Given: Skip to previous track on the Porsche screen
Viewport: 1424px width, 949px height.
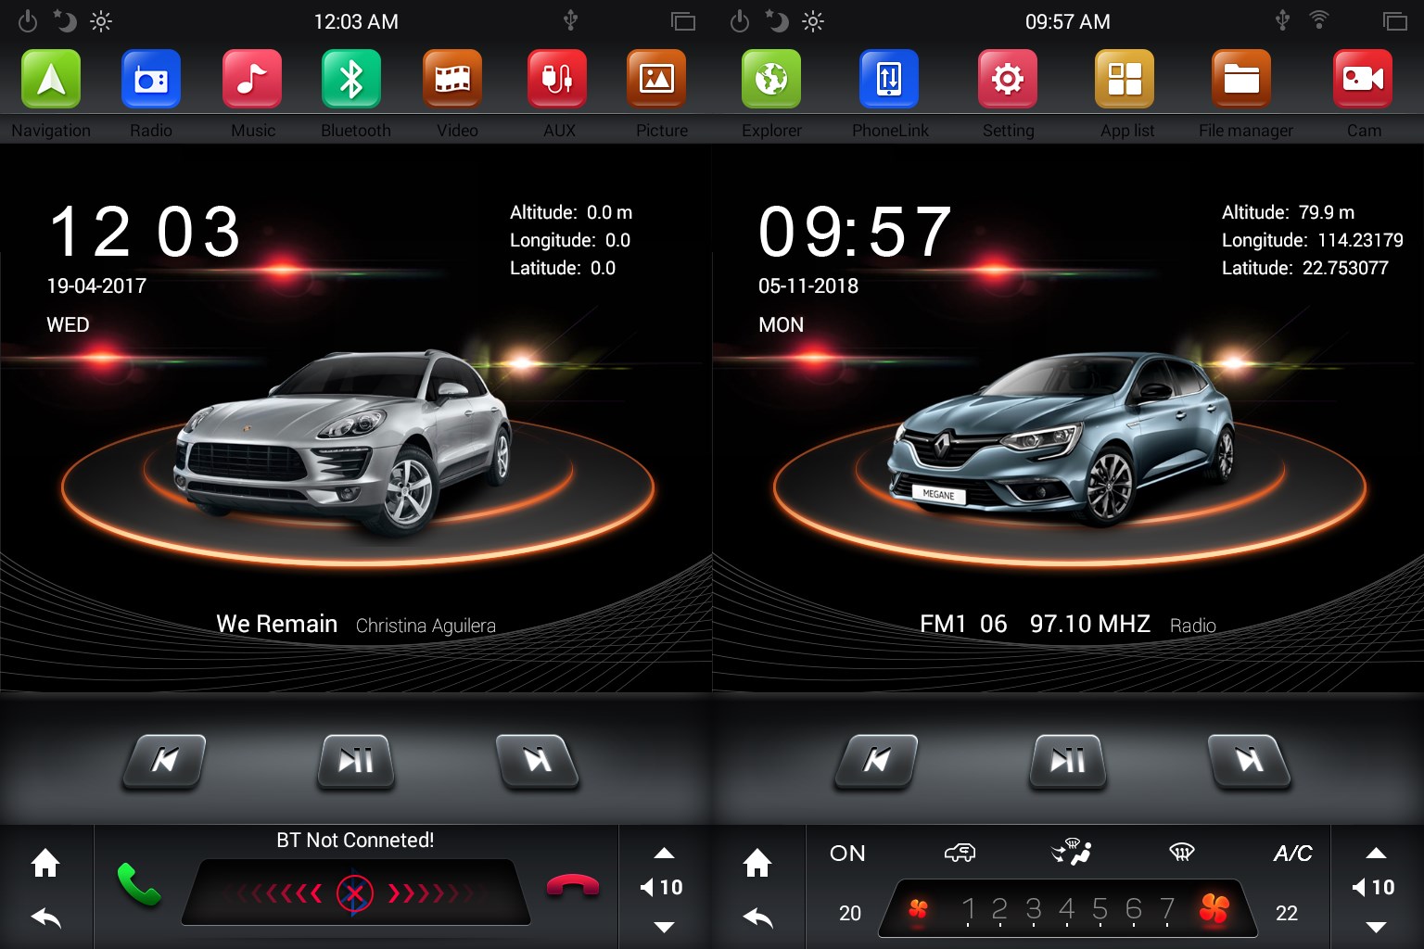Looking at the screenshot, I should tap(164, 762).
